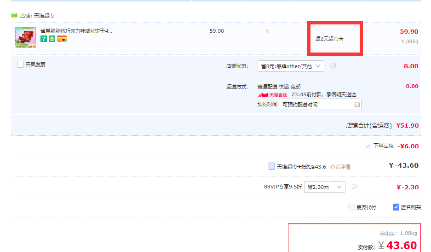431x252 pixels.
Task: Click the calendar icon in delivery time field
Action: click(357, 105)
